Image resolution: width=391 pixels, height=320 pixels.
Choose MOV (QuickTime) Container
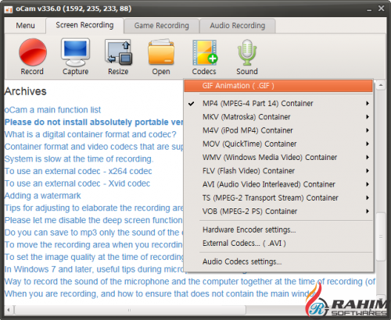point(278,144)
